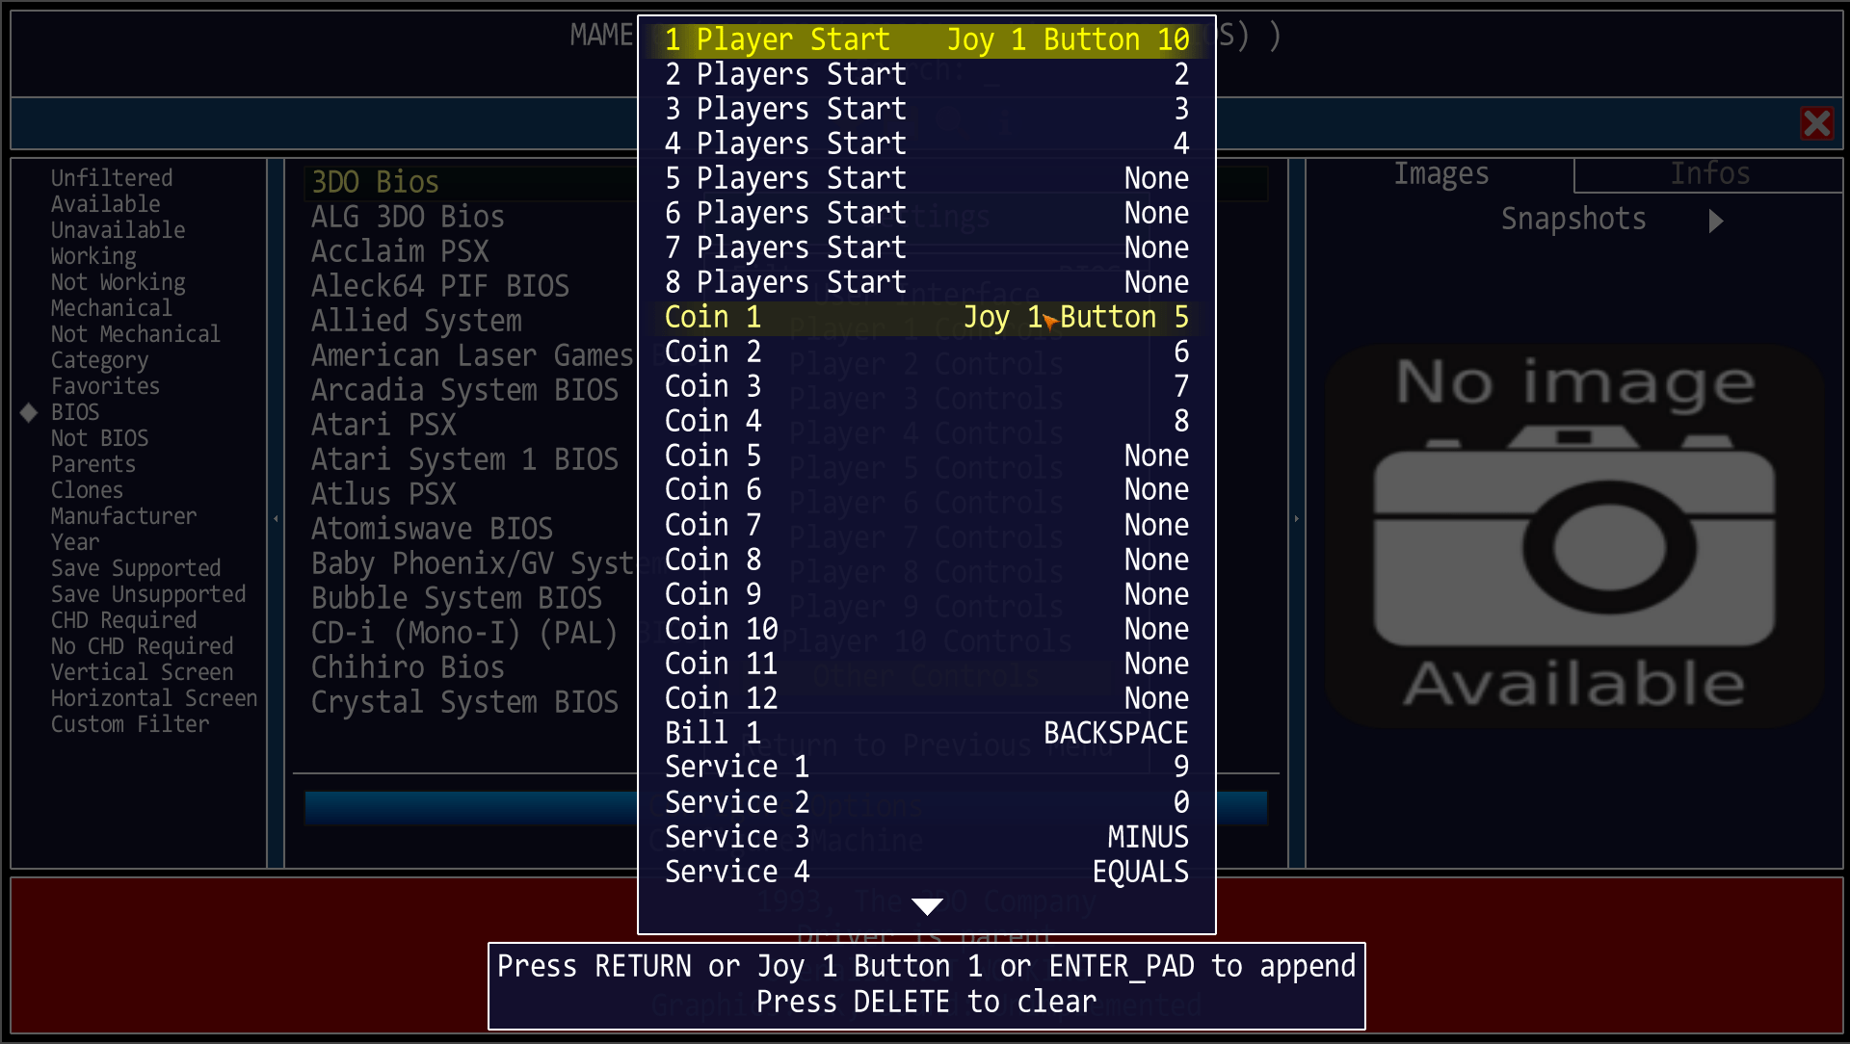This screenshot has width=1850, height=1044.
Task: Select 8 Players Start input row
Action: pos(927,282)
